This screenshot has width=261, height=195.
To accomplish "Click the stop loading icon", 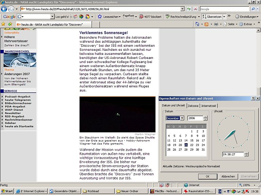I will [196, 9].
